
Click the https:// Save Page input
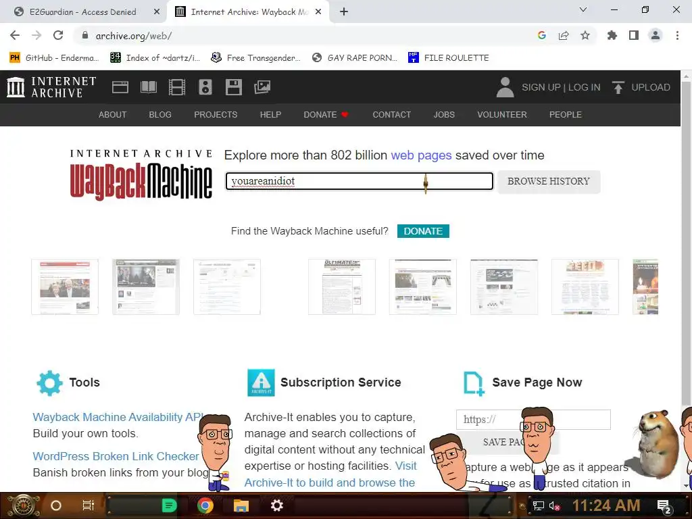(x=533, y=420)
